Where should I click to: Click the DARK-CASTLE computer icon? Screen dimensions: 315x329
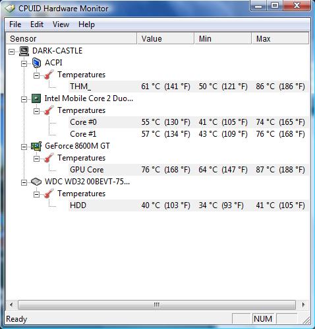pos(24,51)
